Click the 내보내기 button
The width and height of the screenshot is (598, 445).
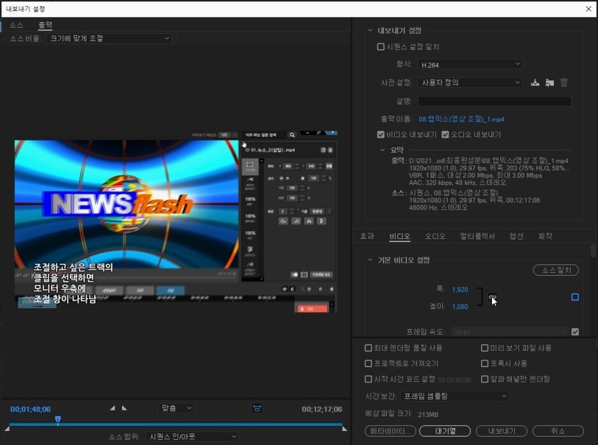[502, 431]
